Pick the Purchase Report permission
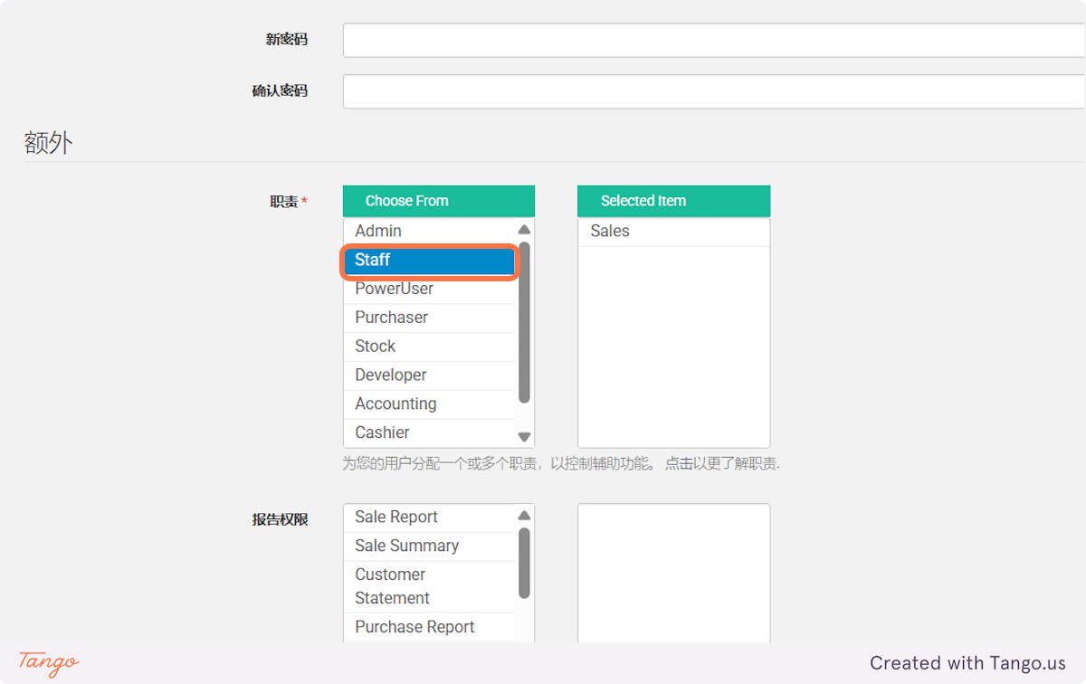This screenshot has height=684, width=1086. tap(429, 627)
